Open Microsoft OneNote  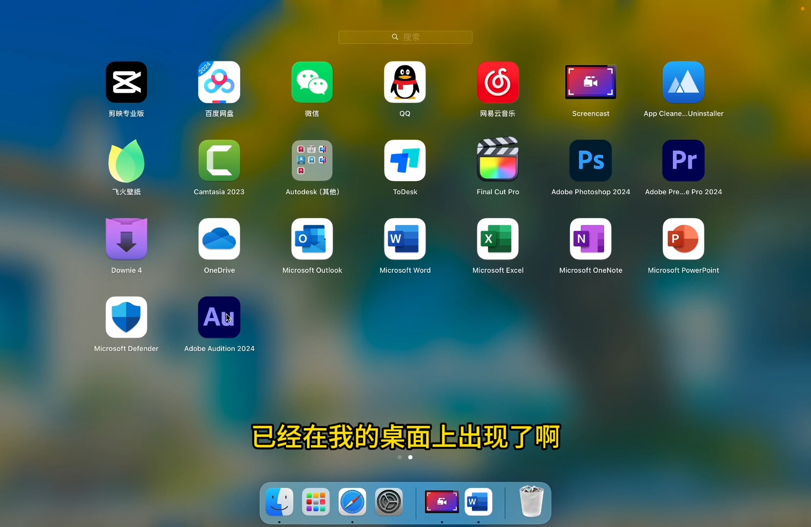[590, 239]
